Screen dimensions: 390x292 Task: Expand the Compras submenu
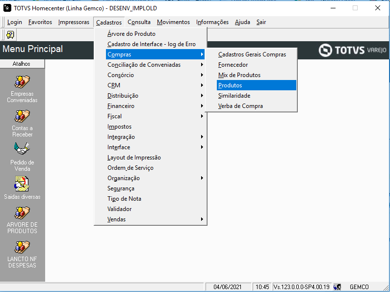click(155, 54)
